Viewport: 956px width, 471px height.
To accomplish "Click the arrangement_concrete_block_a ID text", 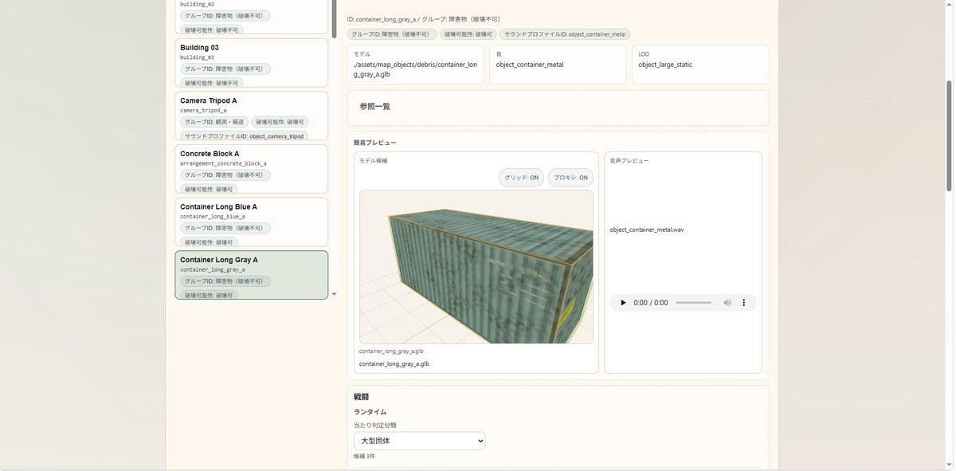I will tap(223, 163).
